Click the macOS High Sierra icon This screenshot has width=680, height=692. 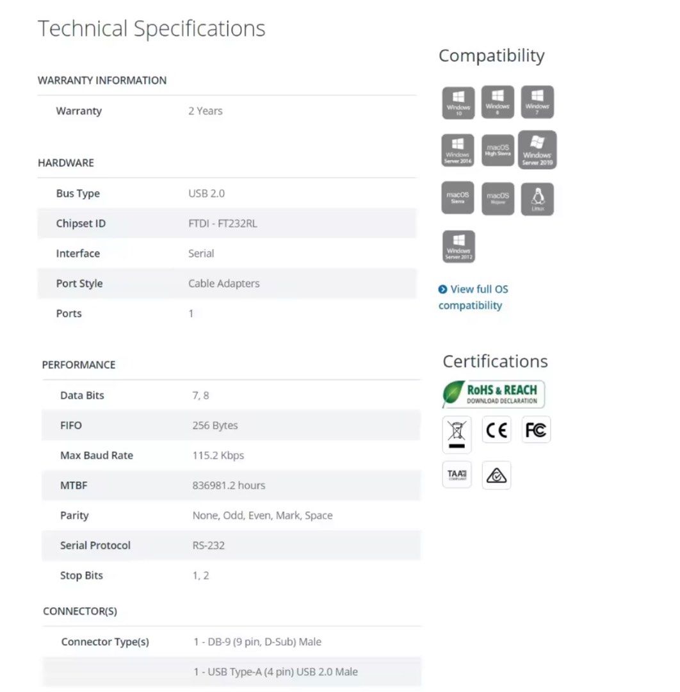(498, 150)
